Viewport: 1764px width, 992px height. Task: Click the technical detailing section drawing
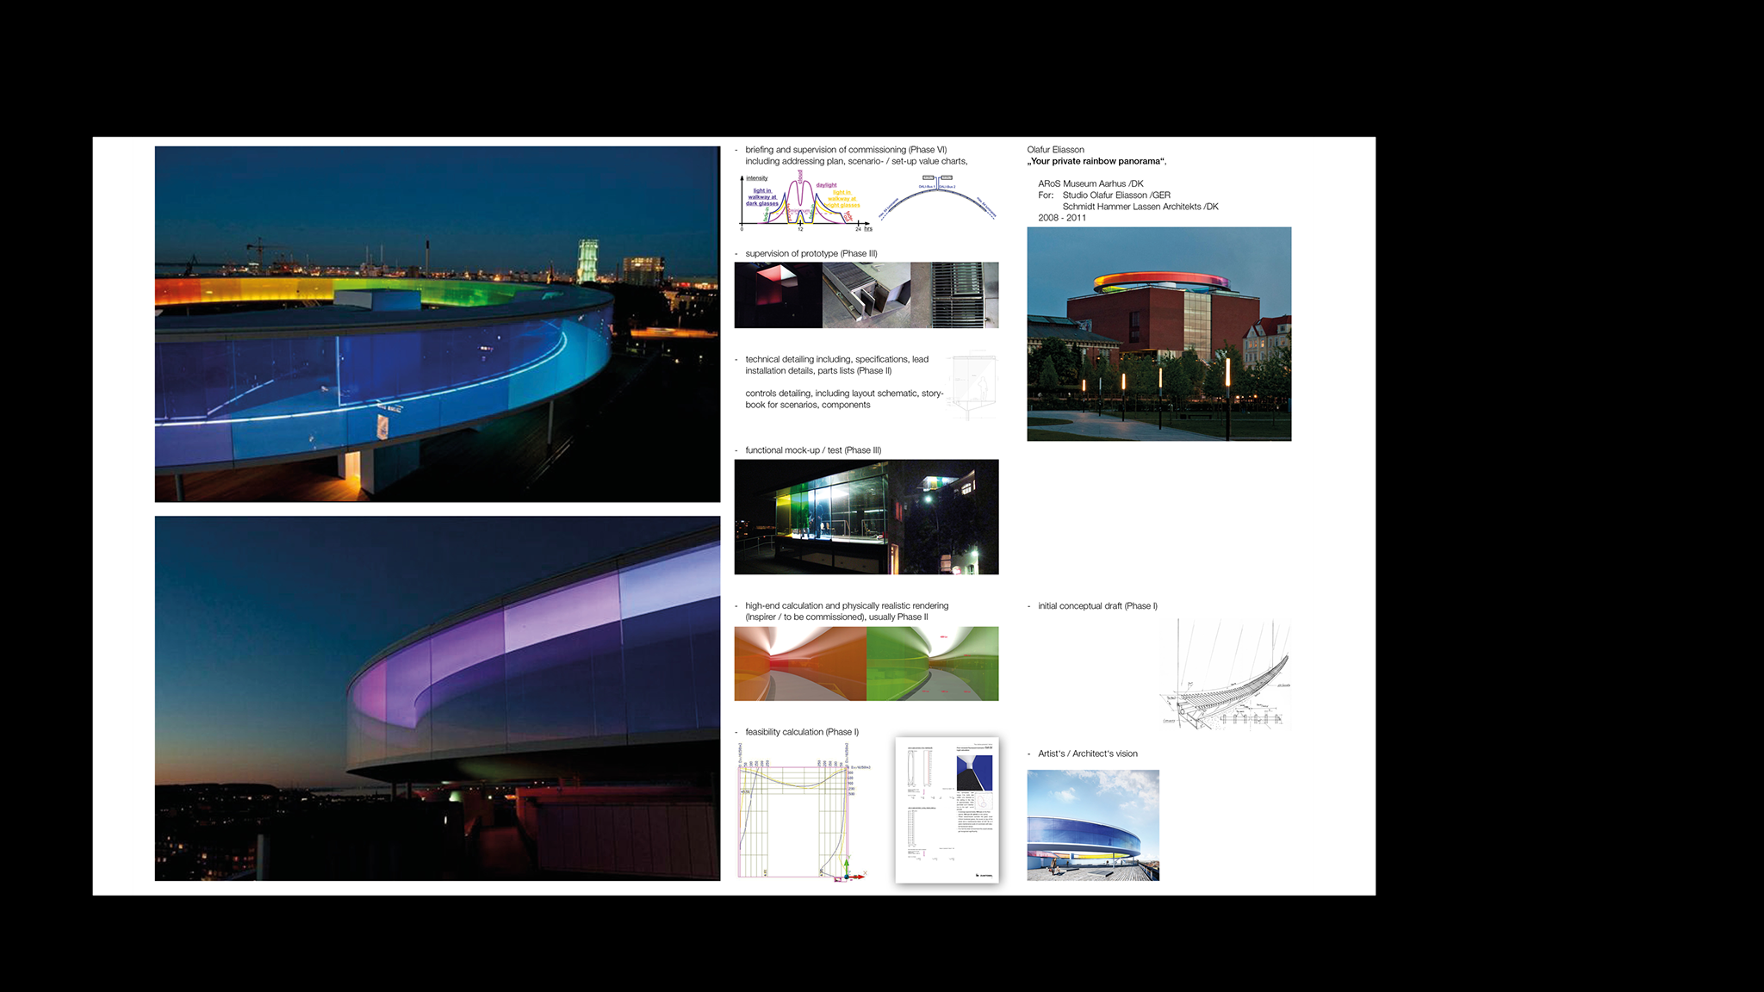[x=973, y=385]
